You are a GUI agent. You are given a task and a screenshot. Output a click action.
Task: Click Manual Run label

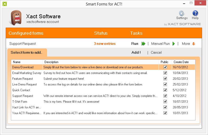160,44
